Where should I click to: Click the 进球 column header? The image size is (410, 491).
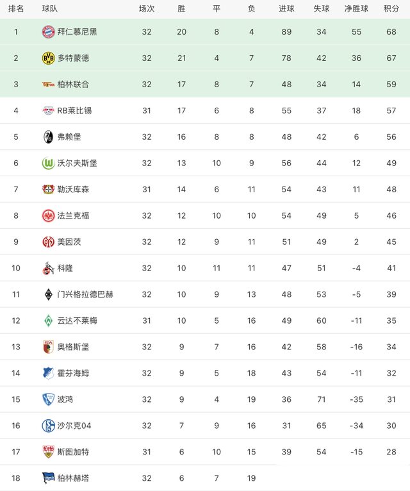click(x=286, y=8)
